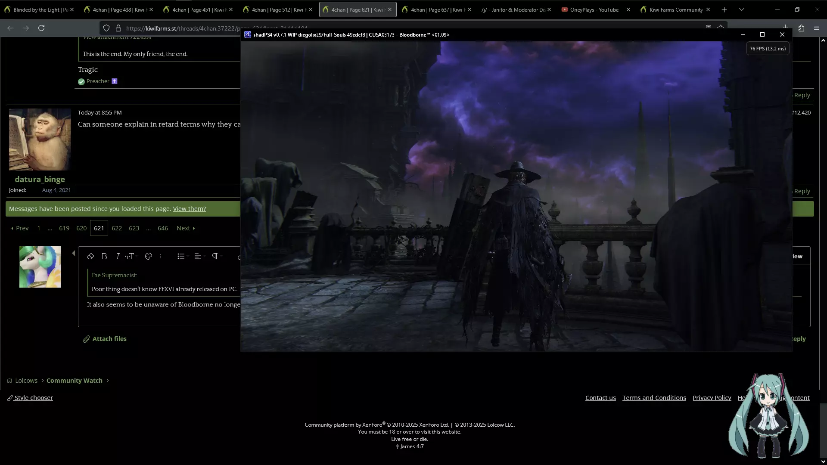The height and width of the screenshot is (465, 827).
Task: Click the Remove formatting eraser icon
Action: point(90,256)
